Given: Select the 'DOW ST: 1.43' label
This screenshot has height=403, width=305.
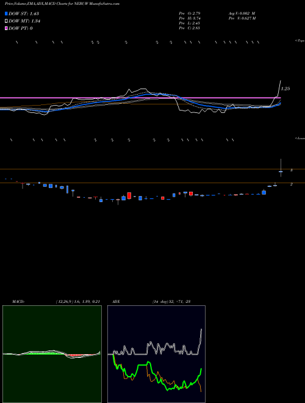Looking at the screenshot, I should [x=24, y=13].
